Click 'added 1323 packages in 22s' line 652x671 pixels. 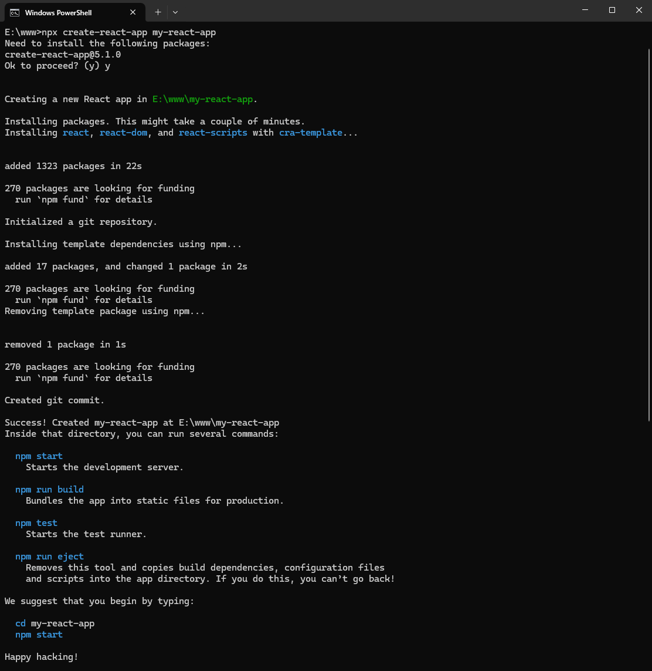(73, 166)
